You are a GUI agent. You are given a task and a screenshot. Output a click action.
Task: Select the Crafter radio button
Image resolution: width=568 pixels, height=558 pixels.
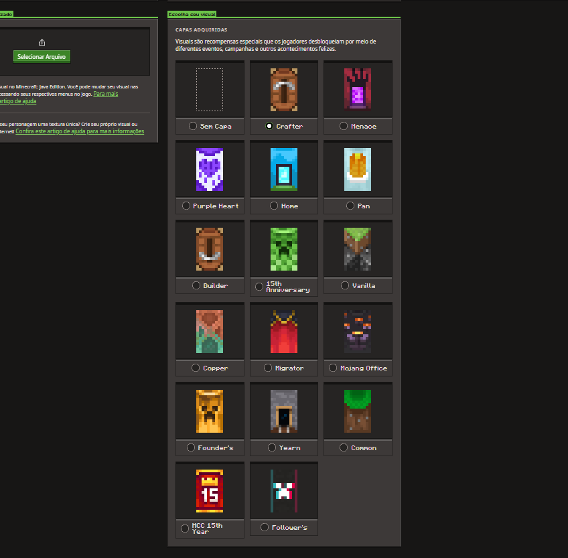coord(269,126)
